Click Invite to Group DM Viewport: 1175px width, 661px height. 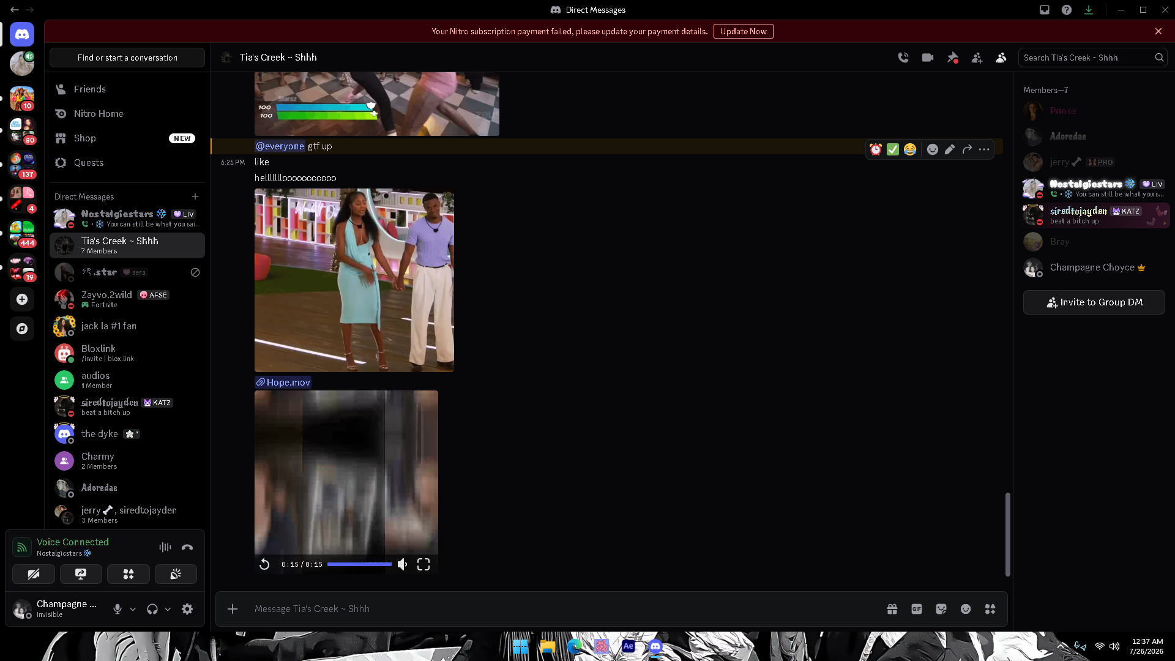pos(1094,302)
